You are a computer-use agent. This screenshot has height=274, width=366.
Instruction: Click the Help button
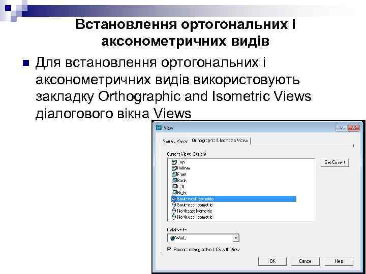point(339,261)
